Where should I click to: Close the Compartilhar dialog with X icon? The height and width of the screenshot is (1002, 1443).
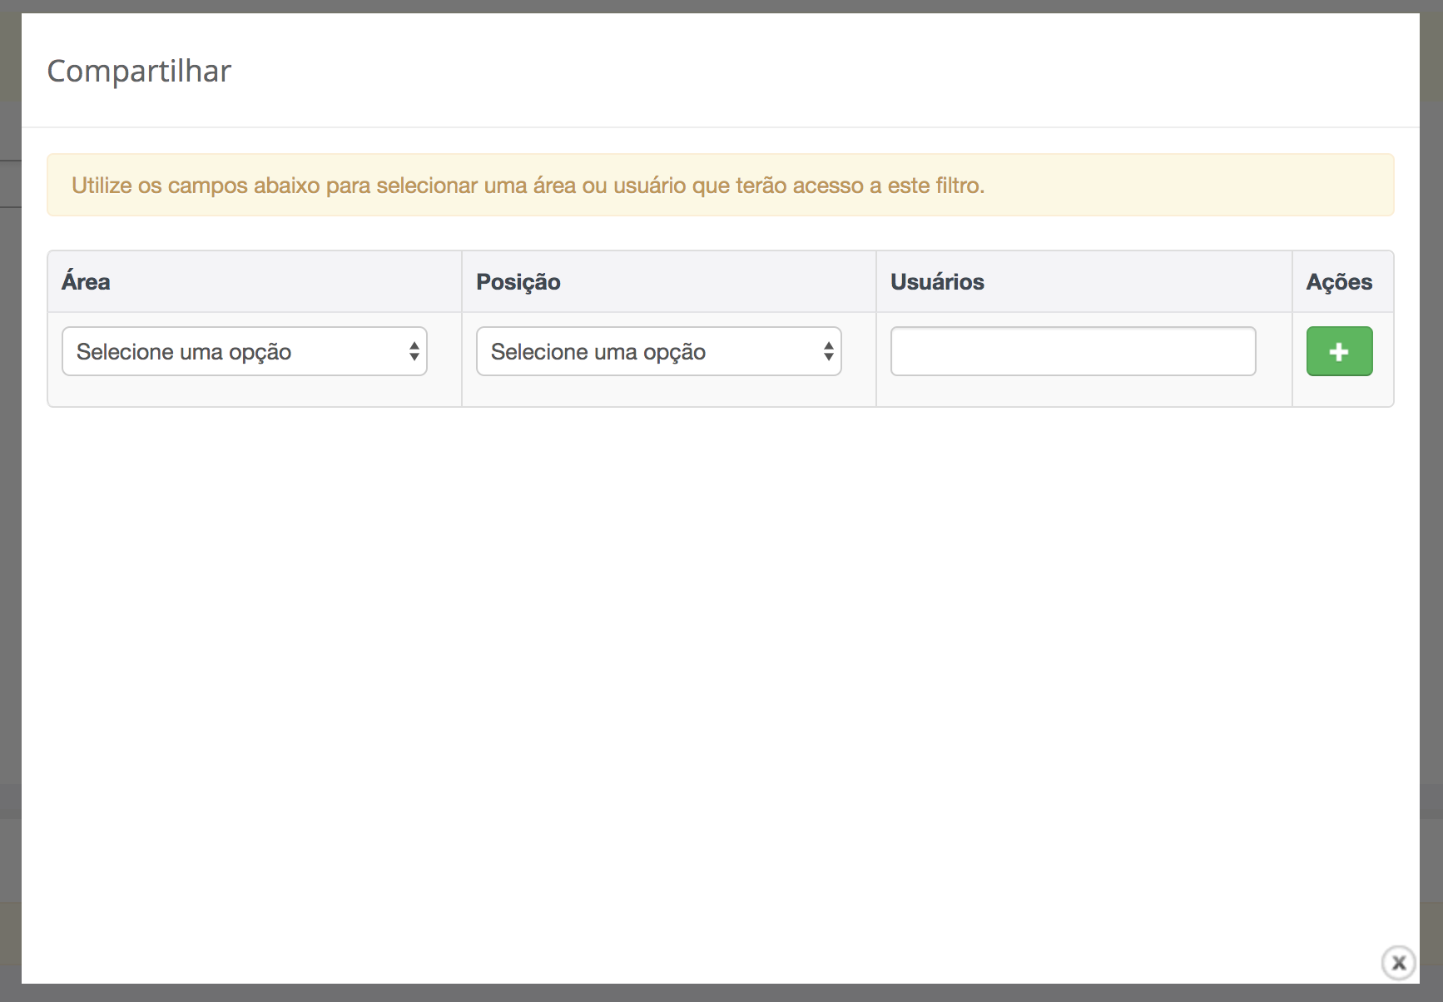pyautogui.click(x=1398, y=963)
